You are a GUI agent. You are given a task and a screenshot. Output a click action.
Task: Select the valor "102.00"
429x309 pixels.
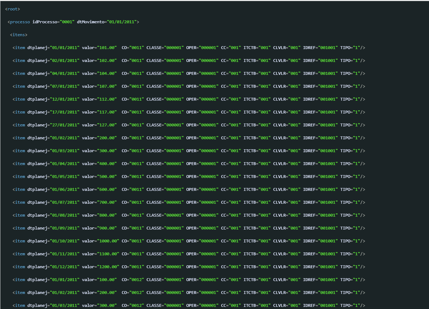tap(107, 61)
